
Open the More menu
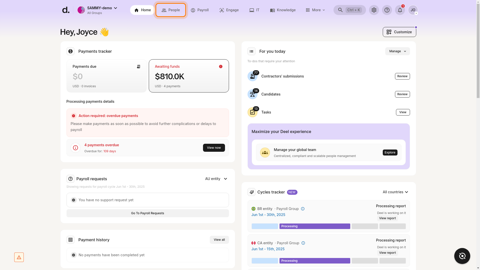pyautogui.click(x=315, y=10)
